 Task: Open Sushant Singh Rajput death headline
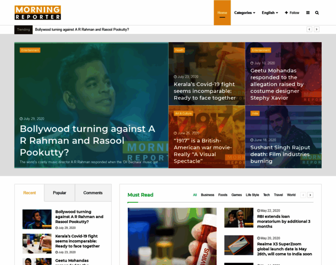280,154
